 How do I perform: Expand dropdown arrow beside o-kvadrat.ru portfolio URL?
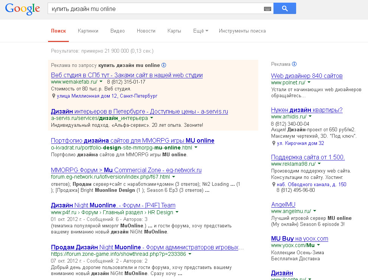(196, 148)
